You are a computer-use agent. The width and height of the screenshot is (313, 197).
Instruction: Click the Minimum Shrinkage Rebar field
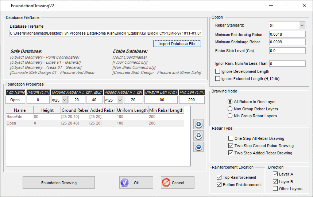click(x=287, y=42)
